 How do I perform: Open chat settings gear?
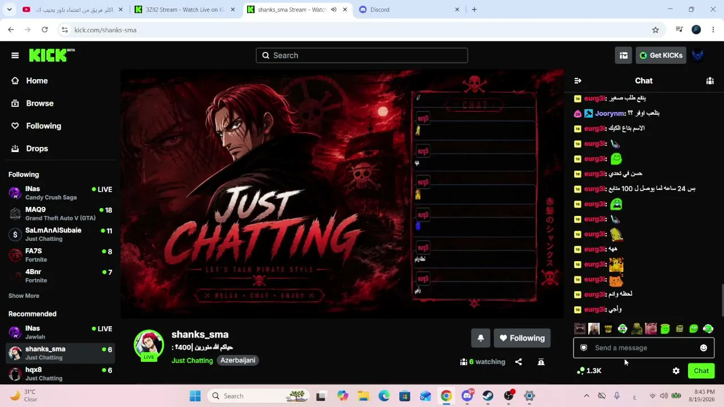coord(676,371)
